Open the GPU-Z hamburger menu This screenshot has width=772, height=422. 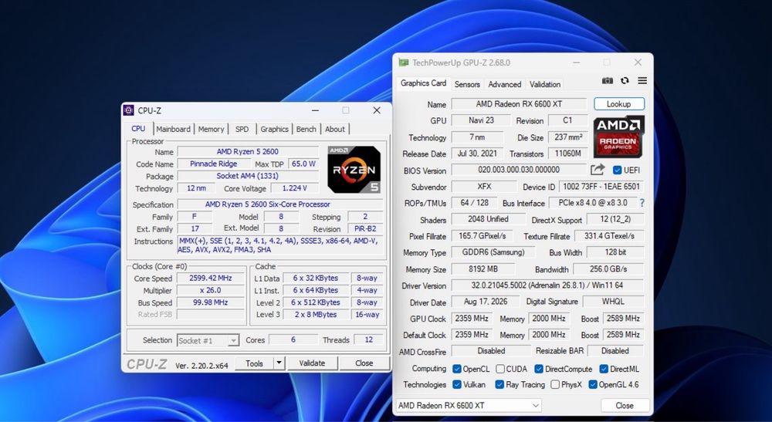pyautogui.click(x=642, y=81)
